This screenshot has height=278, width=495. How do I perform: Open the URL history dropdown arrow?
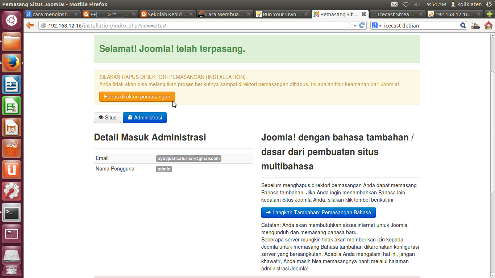coord(355,25)
